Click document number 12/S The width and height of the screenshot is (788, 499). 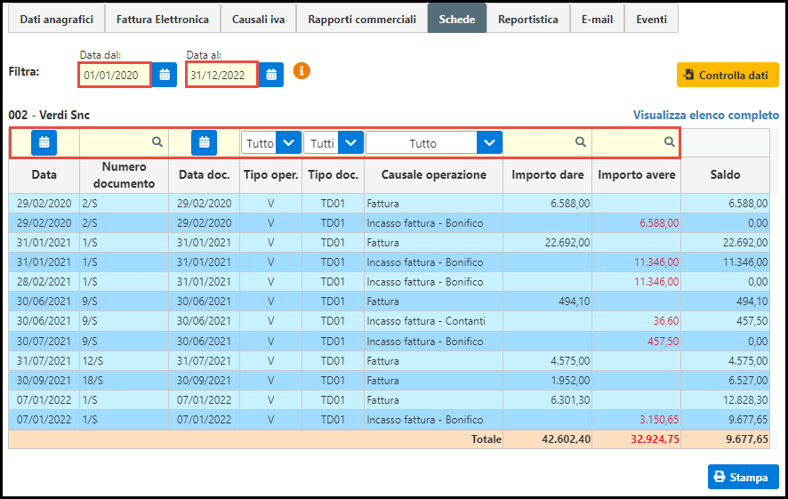[92, 361]
